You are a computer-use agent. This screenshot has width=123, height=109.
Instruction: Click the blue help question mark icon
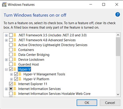click(118, 14)
